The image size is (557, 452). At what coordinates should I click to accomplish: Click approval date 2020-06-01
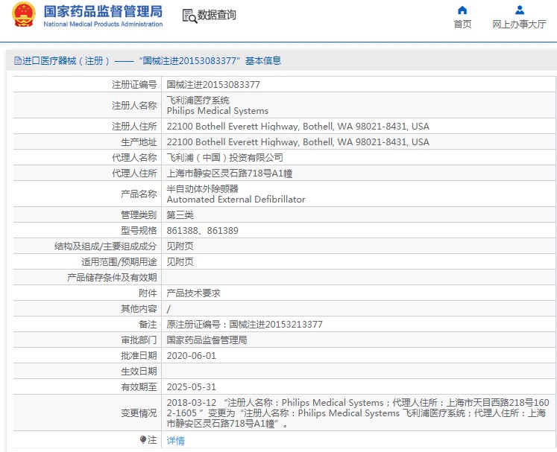(x=191, y=355)
